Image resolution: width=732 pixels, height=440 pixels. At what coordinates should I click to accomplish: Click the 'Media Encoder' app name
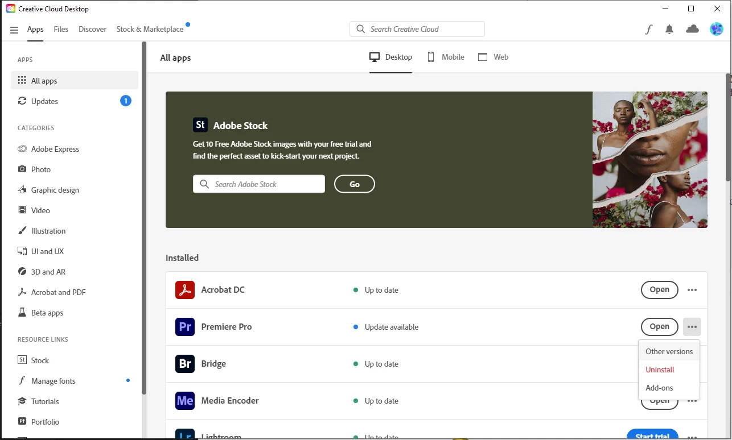click(230, 401)
